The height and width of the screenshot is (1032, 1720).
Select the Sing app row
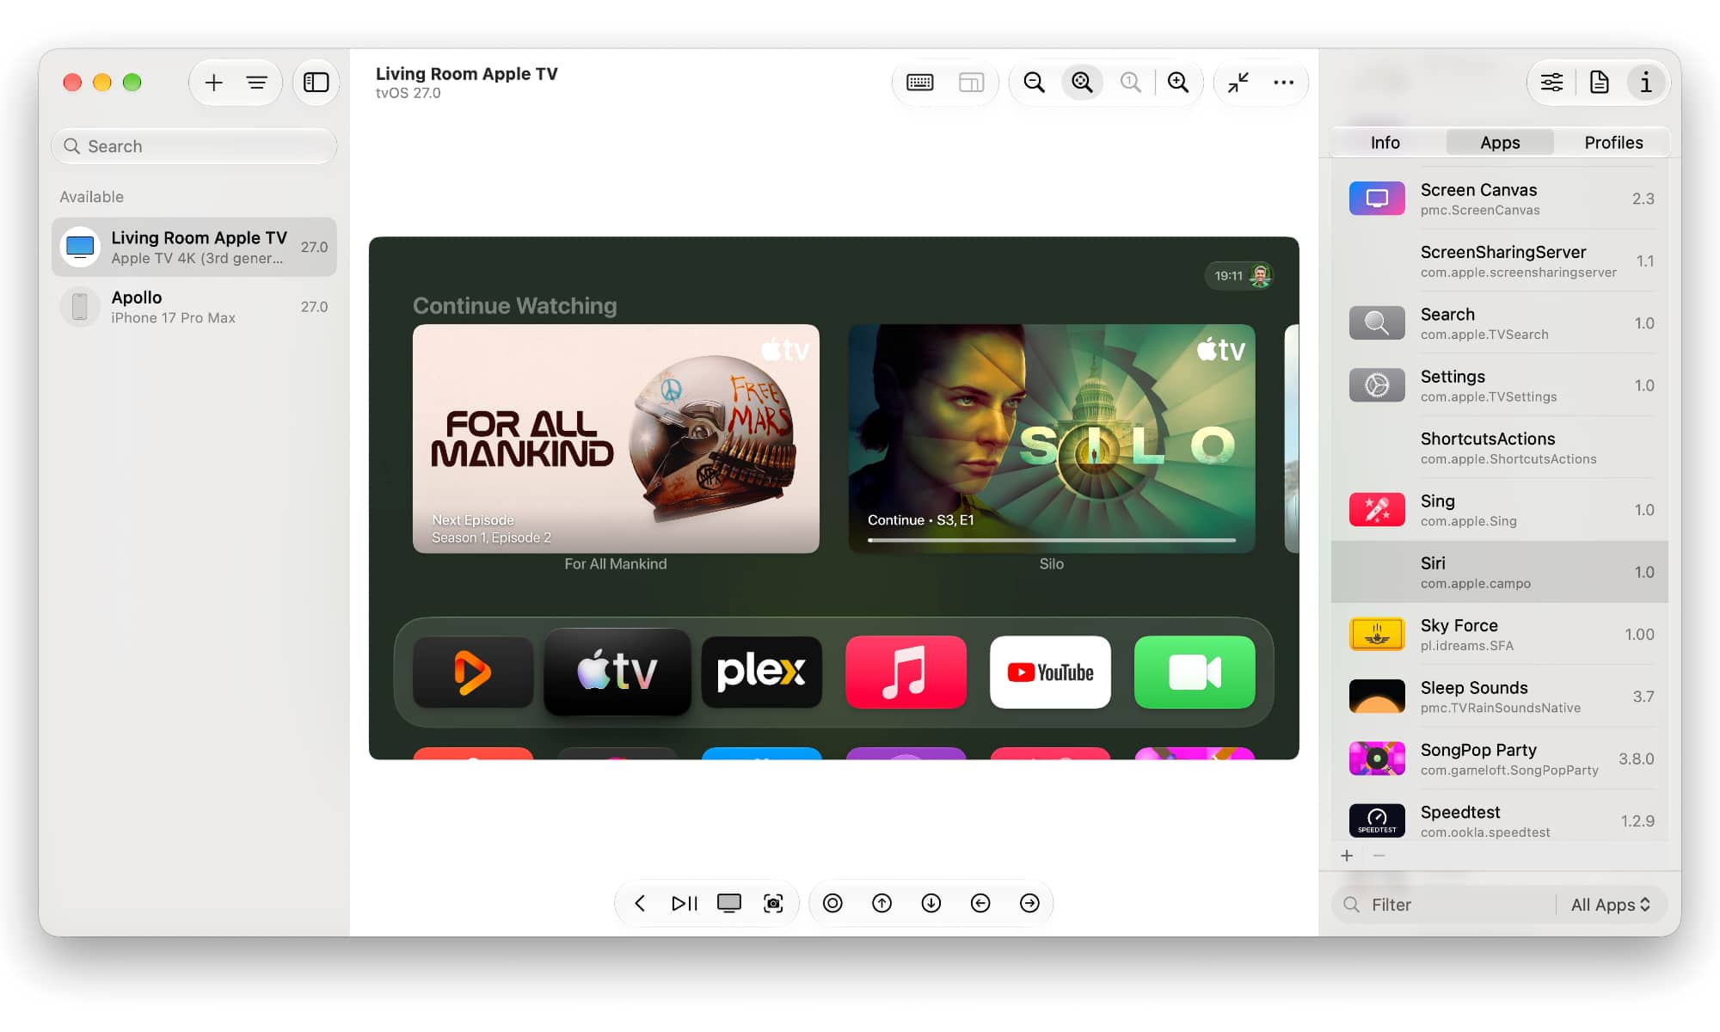point(1499,510)
